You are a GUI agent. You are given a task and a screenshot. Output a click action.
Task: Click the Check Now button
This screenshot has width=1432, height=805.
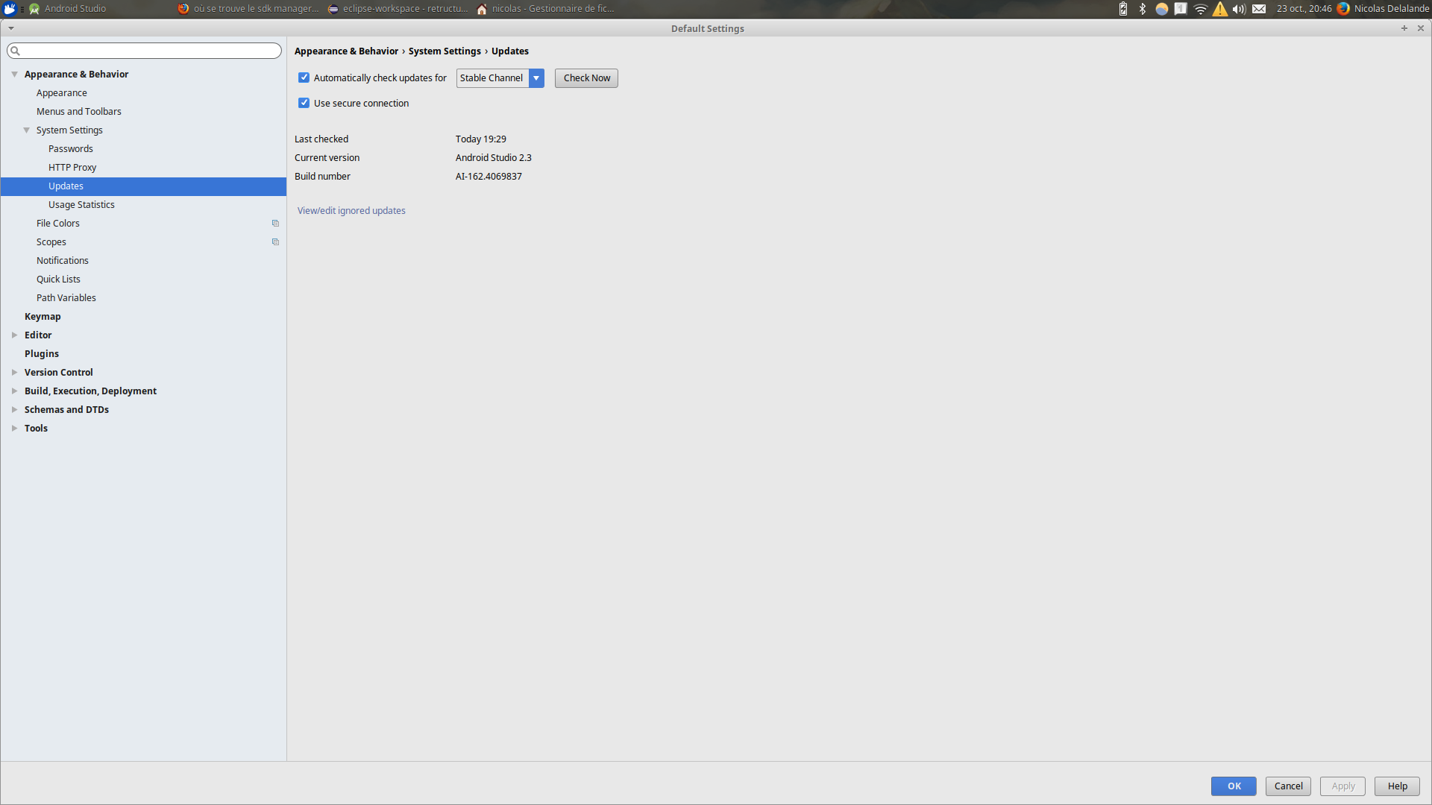click(x=586, y=77)
